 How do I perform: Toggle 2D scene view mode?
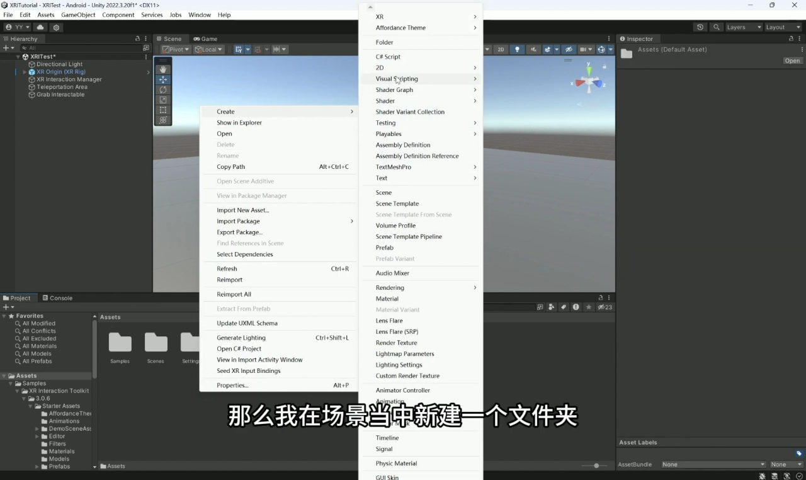click(501, 49)
